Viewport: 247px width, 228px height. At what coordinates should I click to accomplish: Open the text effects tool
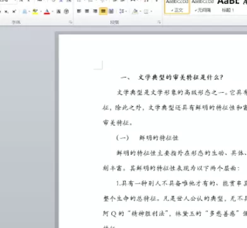(x=25, y=11)
